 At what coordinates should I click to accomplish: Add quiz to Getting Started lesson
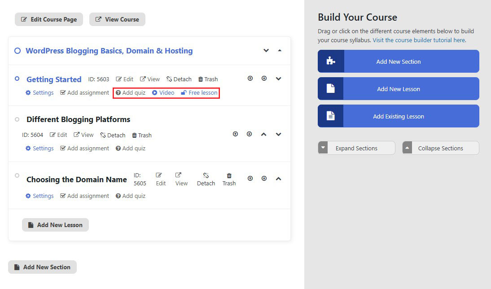tap(131, 93)
